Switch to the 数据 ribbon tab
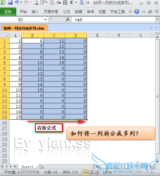The image size is (160, 176). click(x=78, y=12)
